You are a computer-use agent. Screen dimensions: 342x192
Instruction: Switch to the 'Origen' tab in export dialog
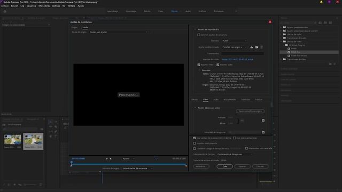point(74,27)
